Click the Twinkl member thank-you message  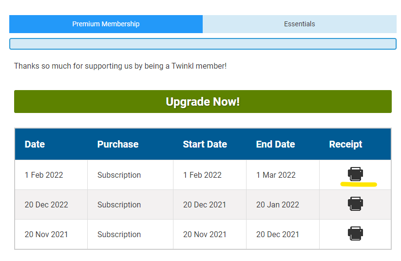[120, 66]
